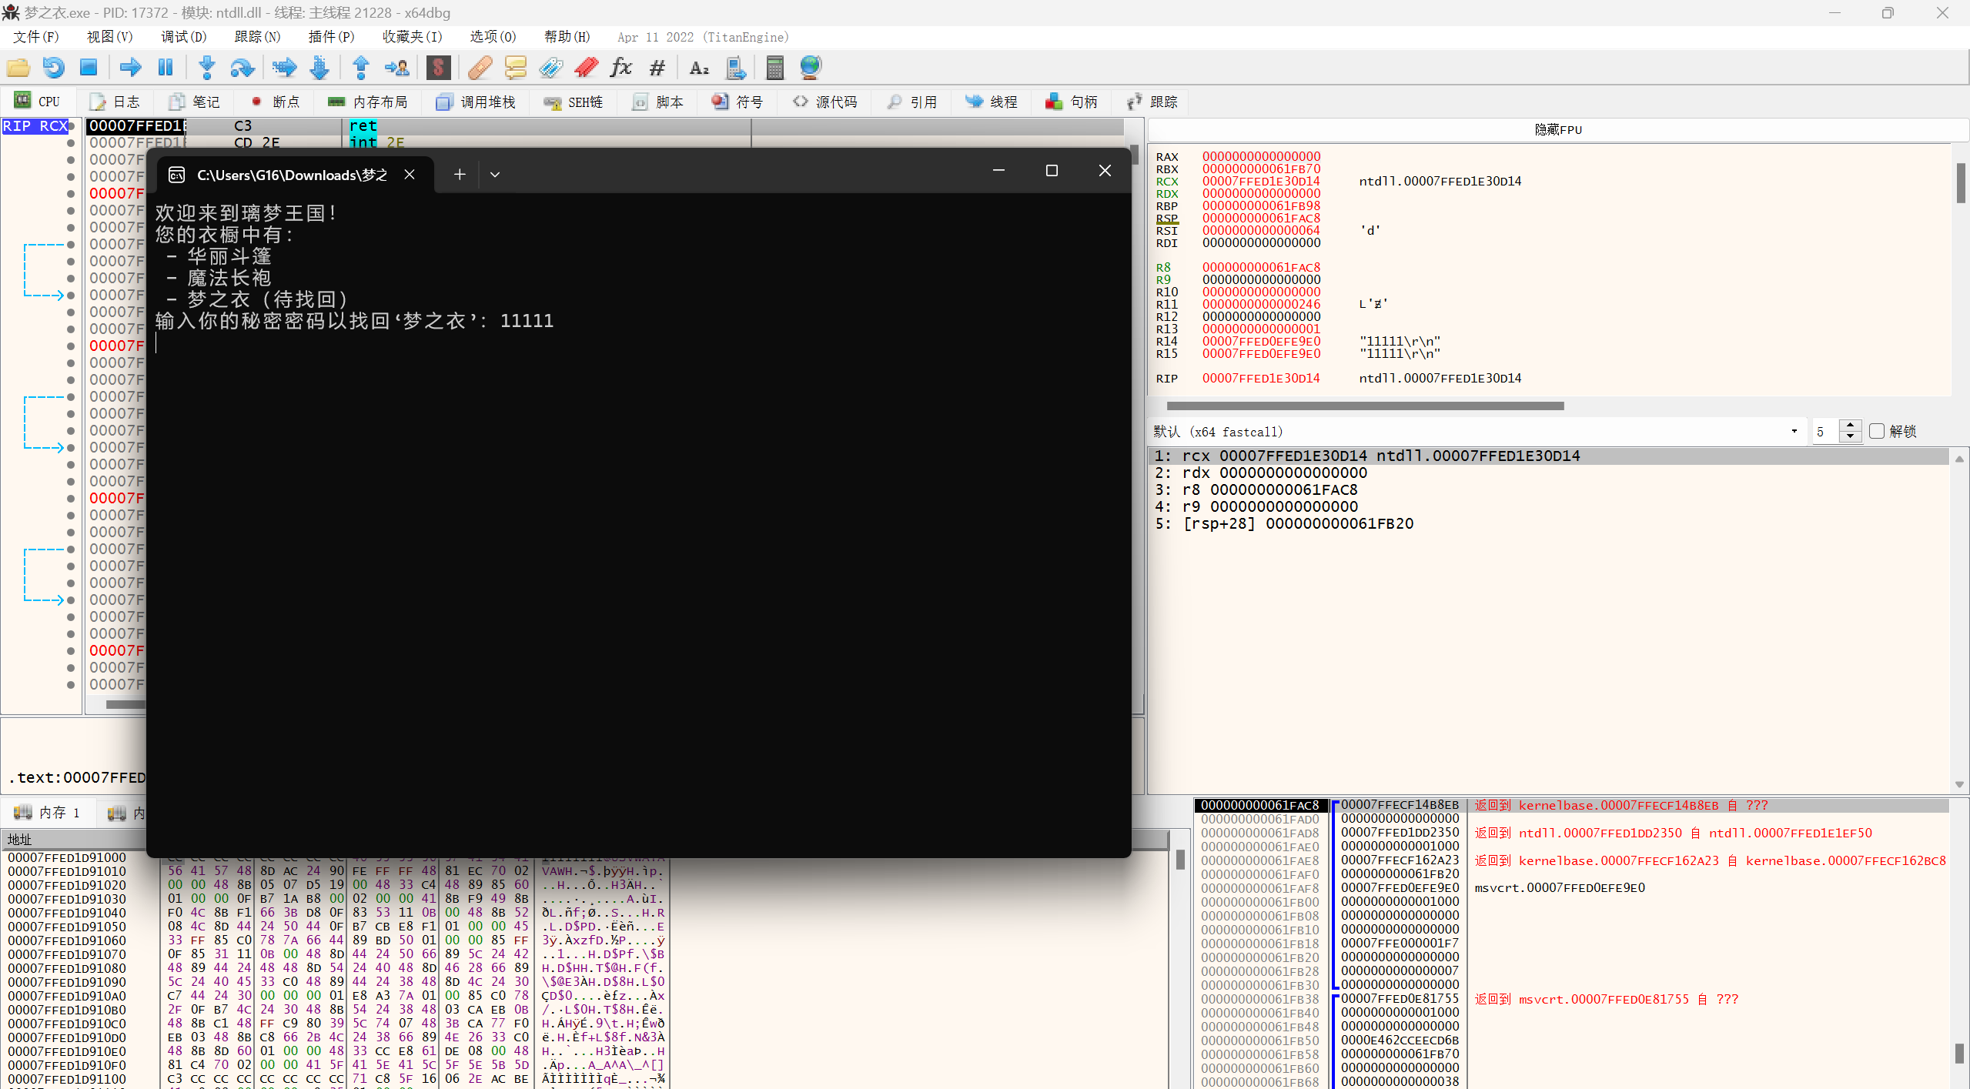Open the Functions fx icon
This screenshot has width=1970, height=1089.
tap(620, 68)
